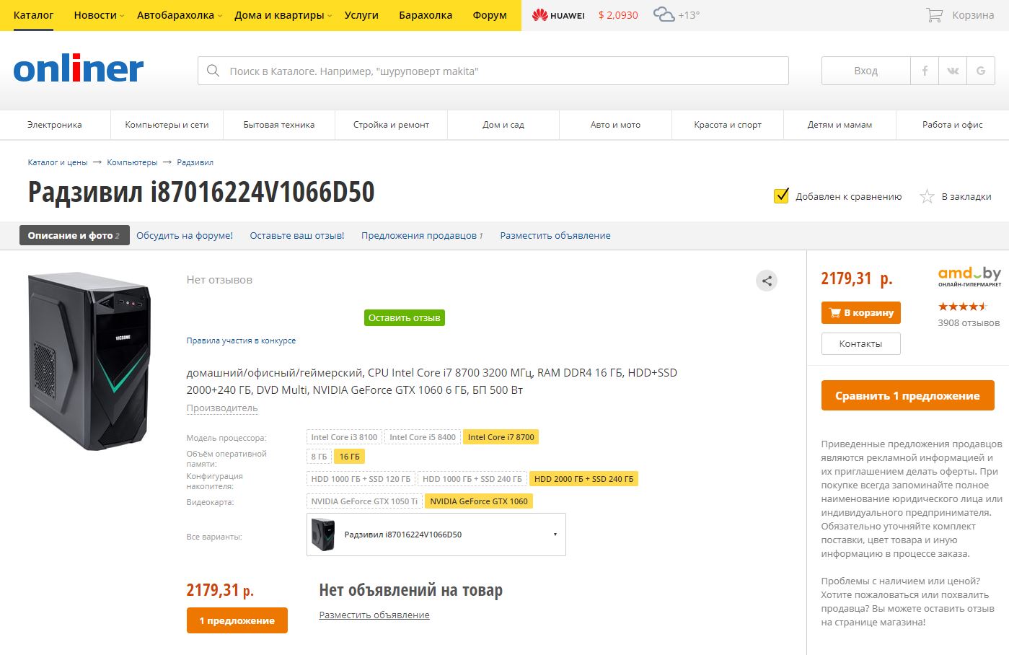Open Радзивил breadcrumb link
The image size is (1009, 655).
coord(195,162)
